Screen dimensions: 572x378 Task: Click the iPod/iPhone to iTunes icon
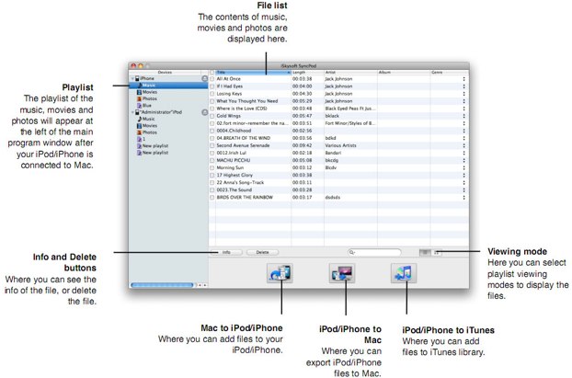[404, 273]
